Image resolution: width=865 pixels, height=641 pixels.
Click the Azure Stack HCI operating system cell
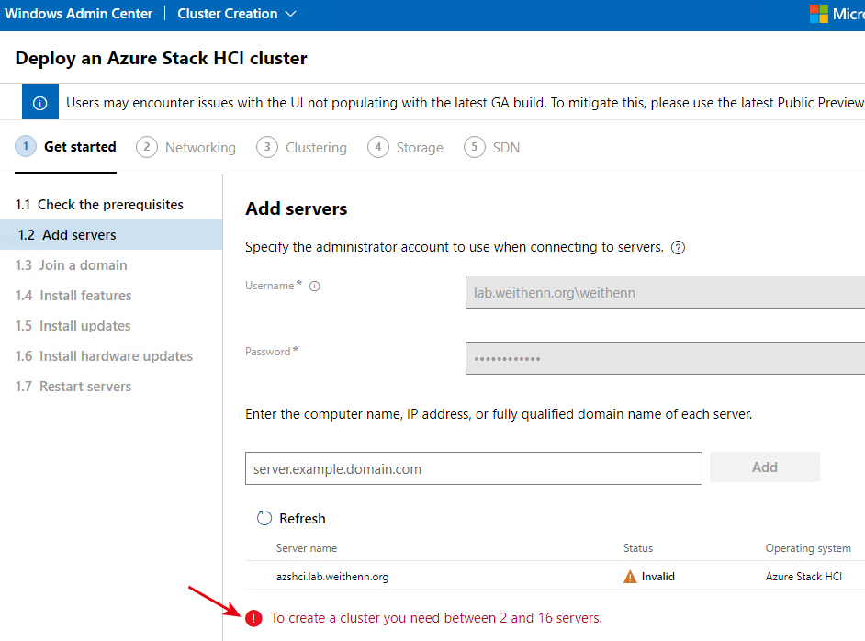click(803, 577)
